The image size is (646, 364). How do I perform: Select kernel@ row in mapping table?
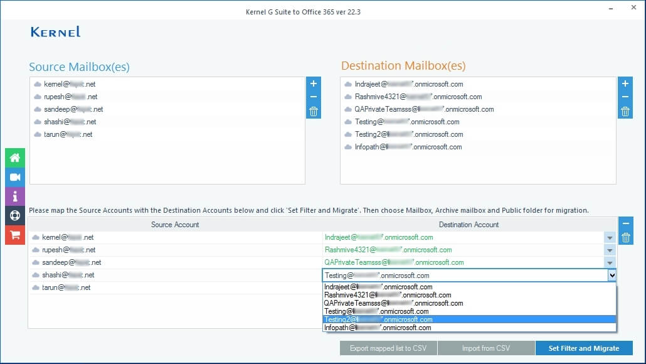175,237
